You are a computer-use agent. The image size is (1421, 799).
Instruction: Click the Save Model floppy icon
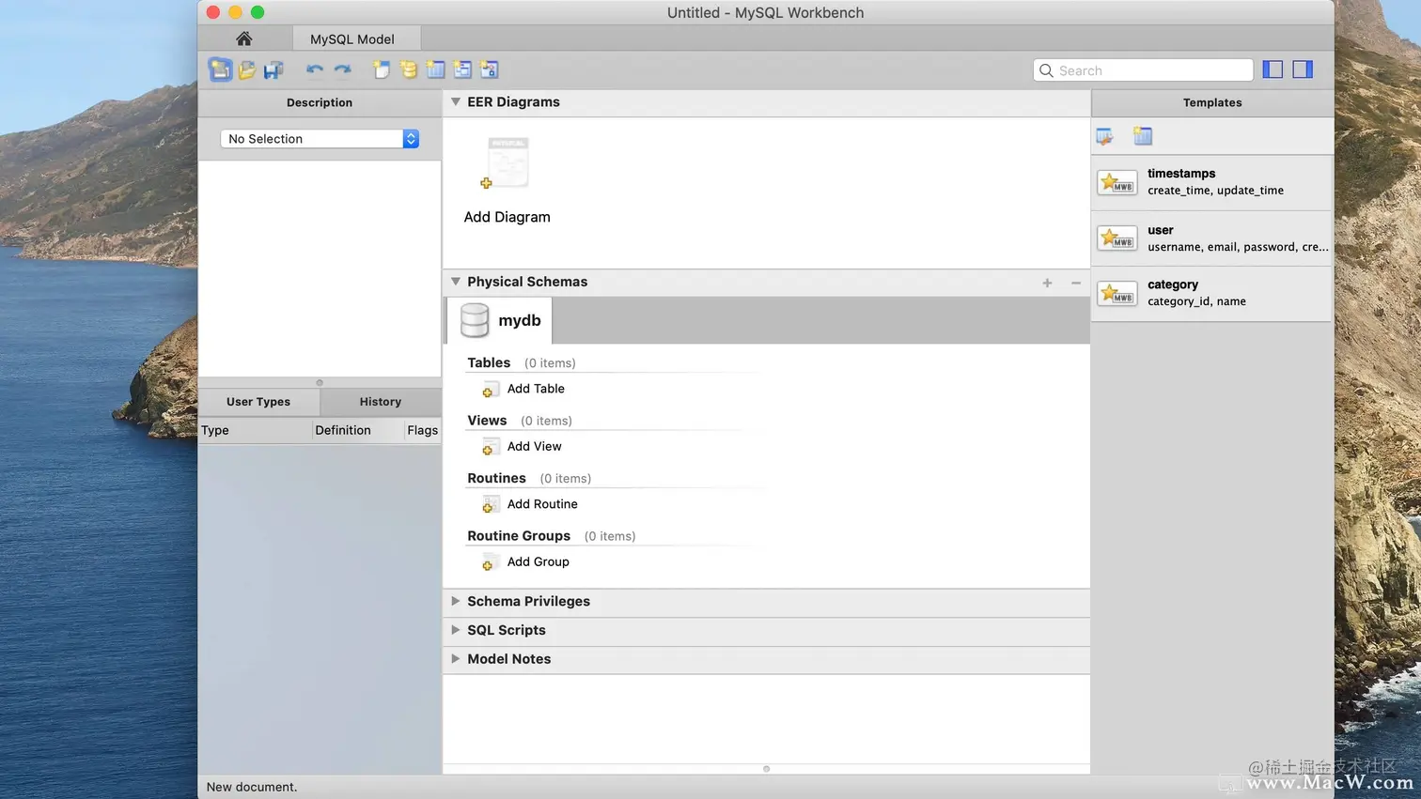point(273,69)
